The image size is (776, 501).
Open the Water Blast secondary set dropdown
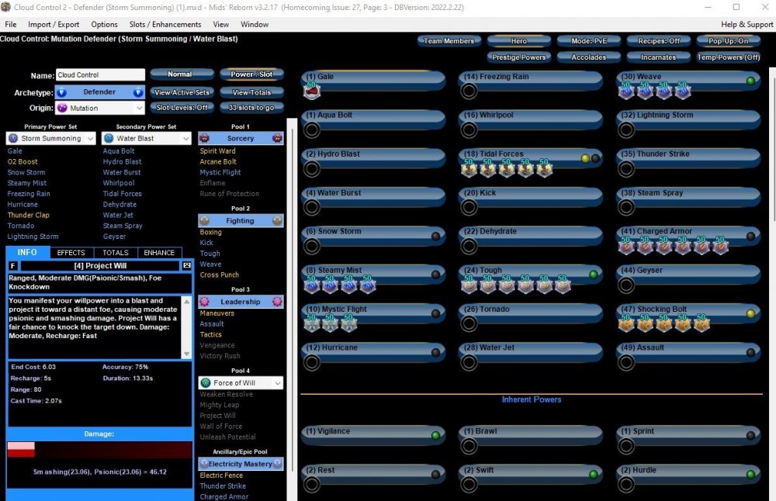[147, 139]
